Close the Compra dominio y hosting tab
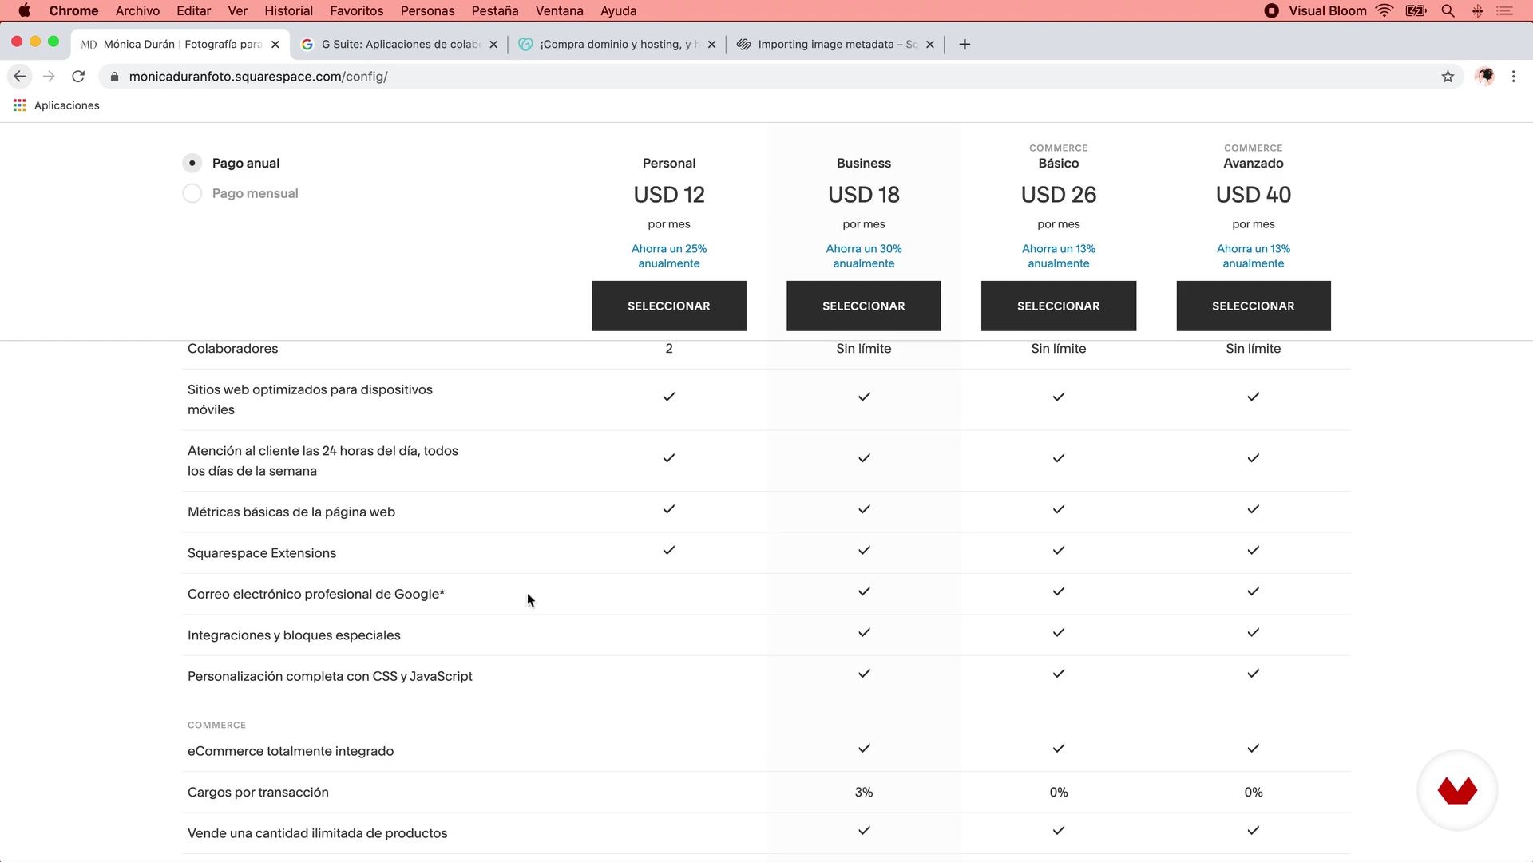1533x862 pixels. 711,45
